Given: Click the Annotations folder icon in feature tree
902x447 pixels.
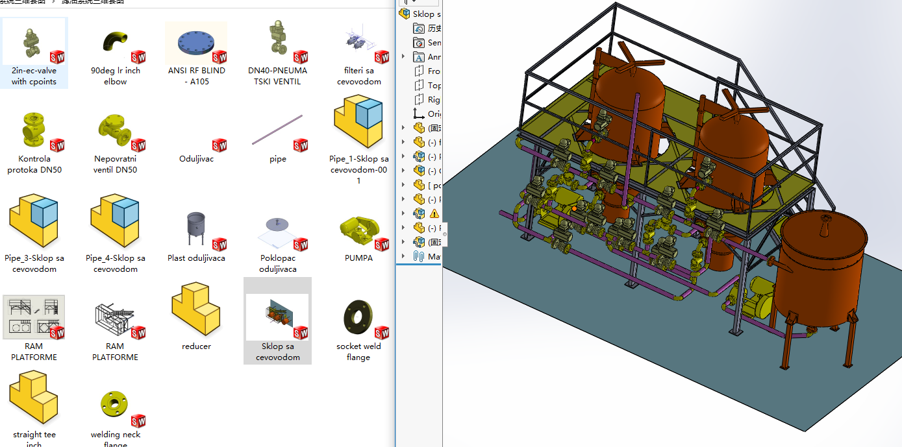Looking at the screenshot, I should pyautogui.click(x=419, y=56).
